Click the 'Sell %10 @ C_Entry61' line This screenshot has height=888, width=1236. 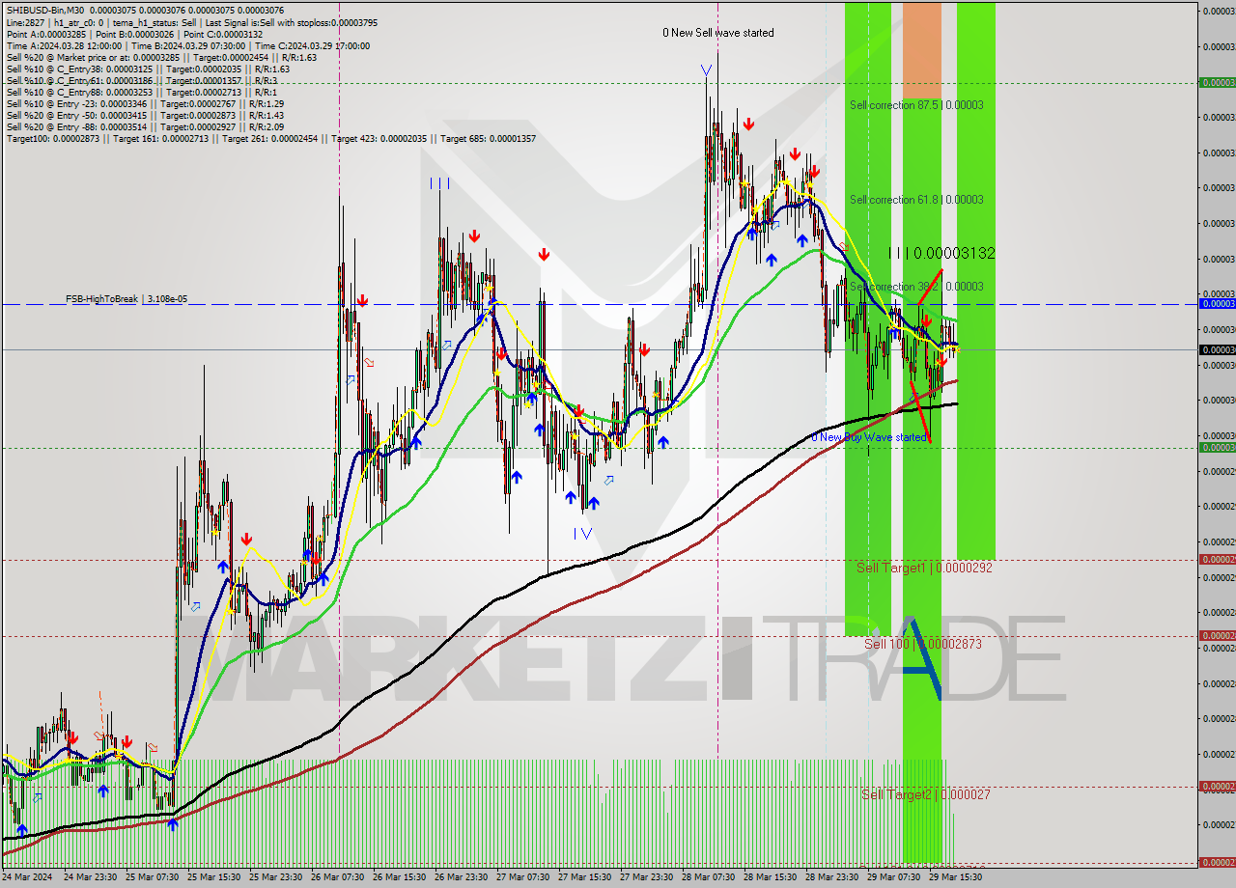coord(143,80)
